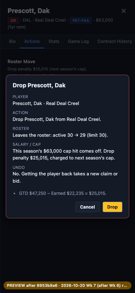135x293 pixels.
Task: Click the Drop Prescott, Dak dialog title
Action: [x=39, y=86]
